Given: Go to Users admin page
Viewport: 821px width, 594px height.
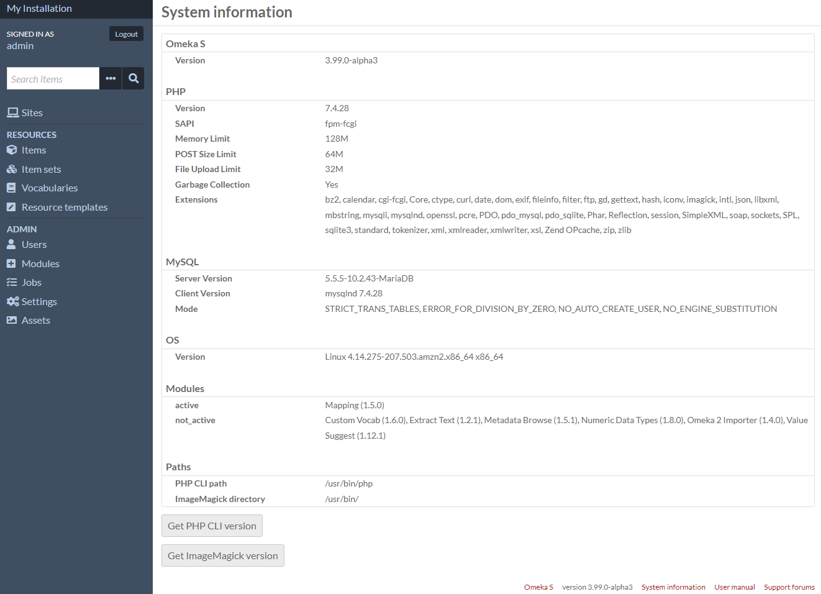Looking at the screenshot, I should (34, 244).
